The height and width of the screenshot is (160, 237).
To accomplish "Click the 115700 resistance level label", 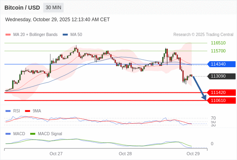I will click(218, 51).
